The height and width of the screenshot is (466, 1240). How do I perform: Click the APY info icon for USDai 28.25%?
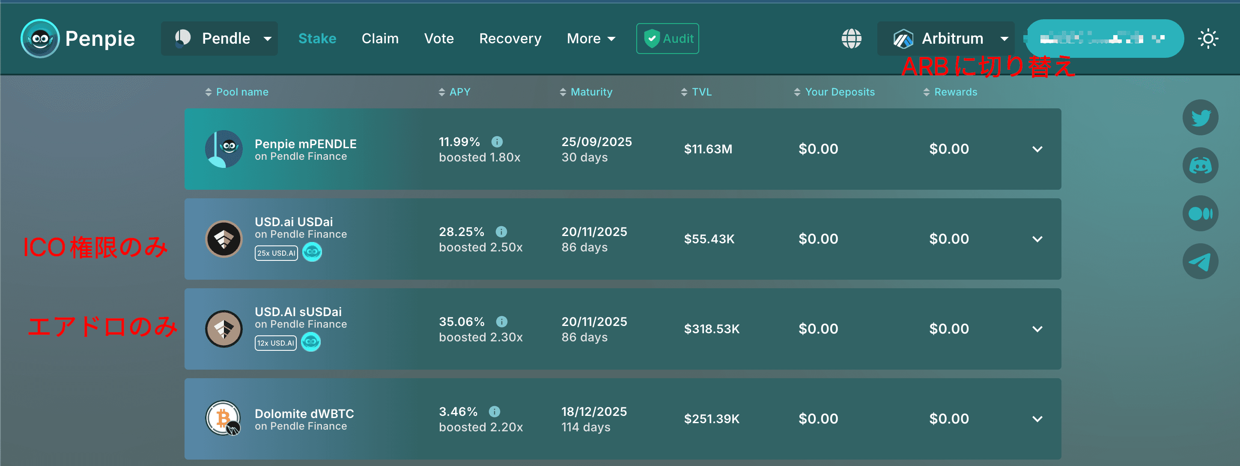(x=501, y=232)
